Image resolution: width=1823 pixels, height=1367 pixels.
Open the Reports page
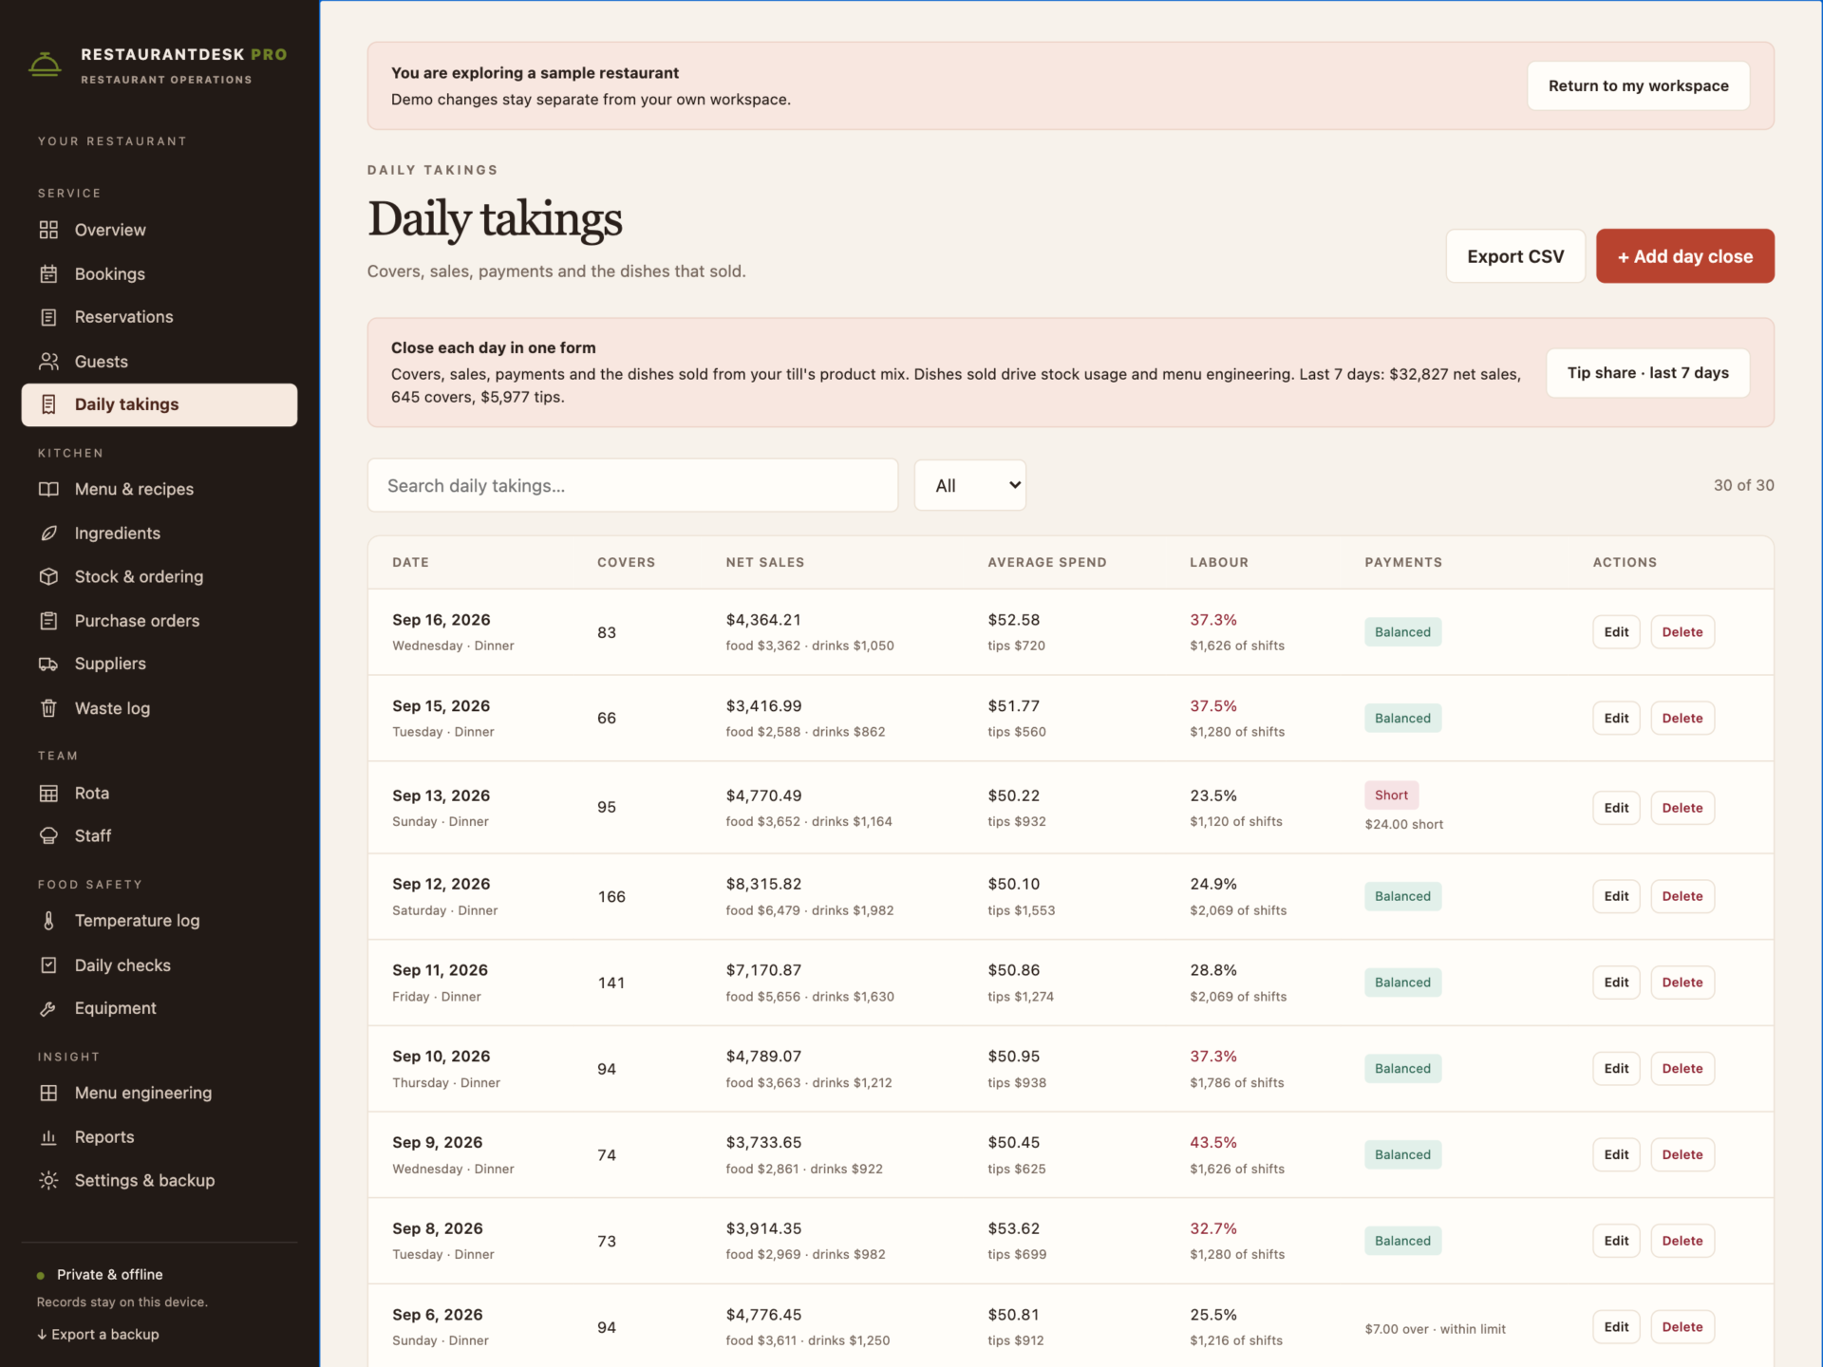coord(160,1136)
